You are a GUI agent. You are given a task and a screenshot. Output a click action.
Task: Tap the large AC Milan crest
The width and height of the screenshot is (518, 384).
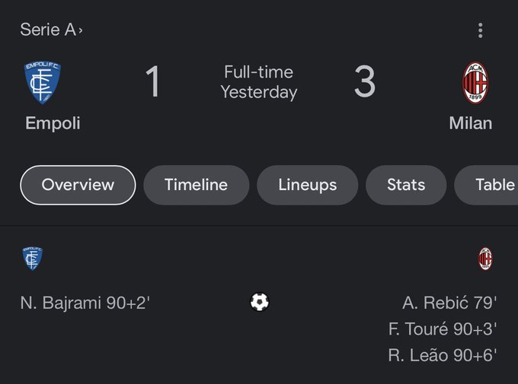pos(475,82)
